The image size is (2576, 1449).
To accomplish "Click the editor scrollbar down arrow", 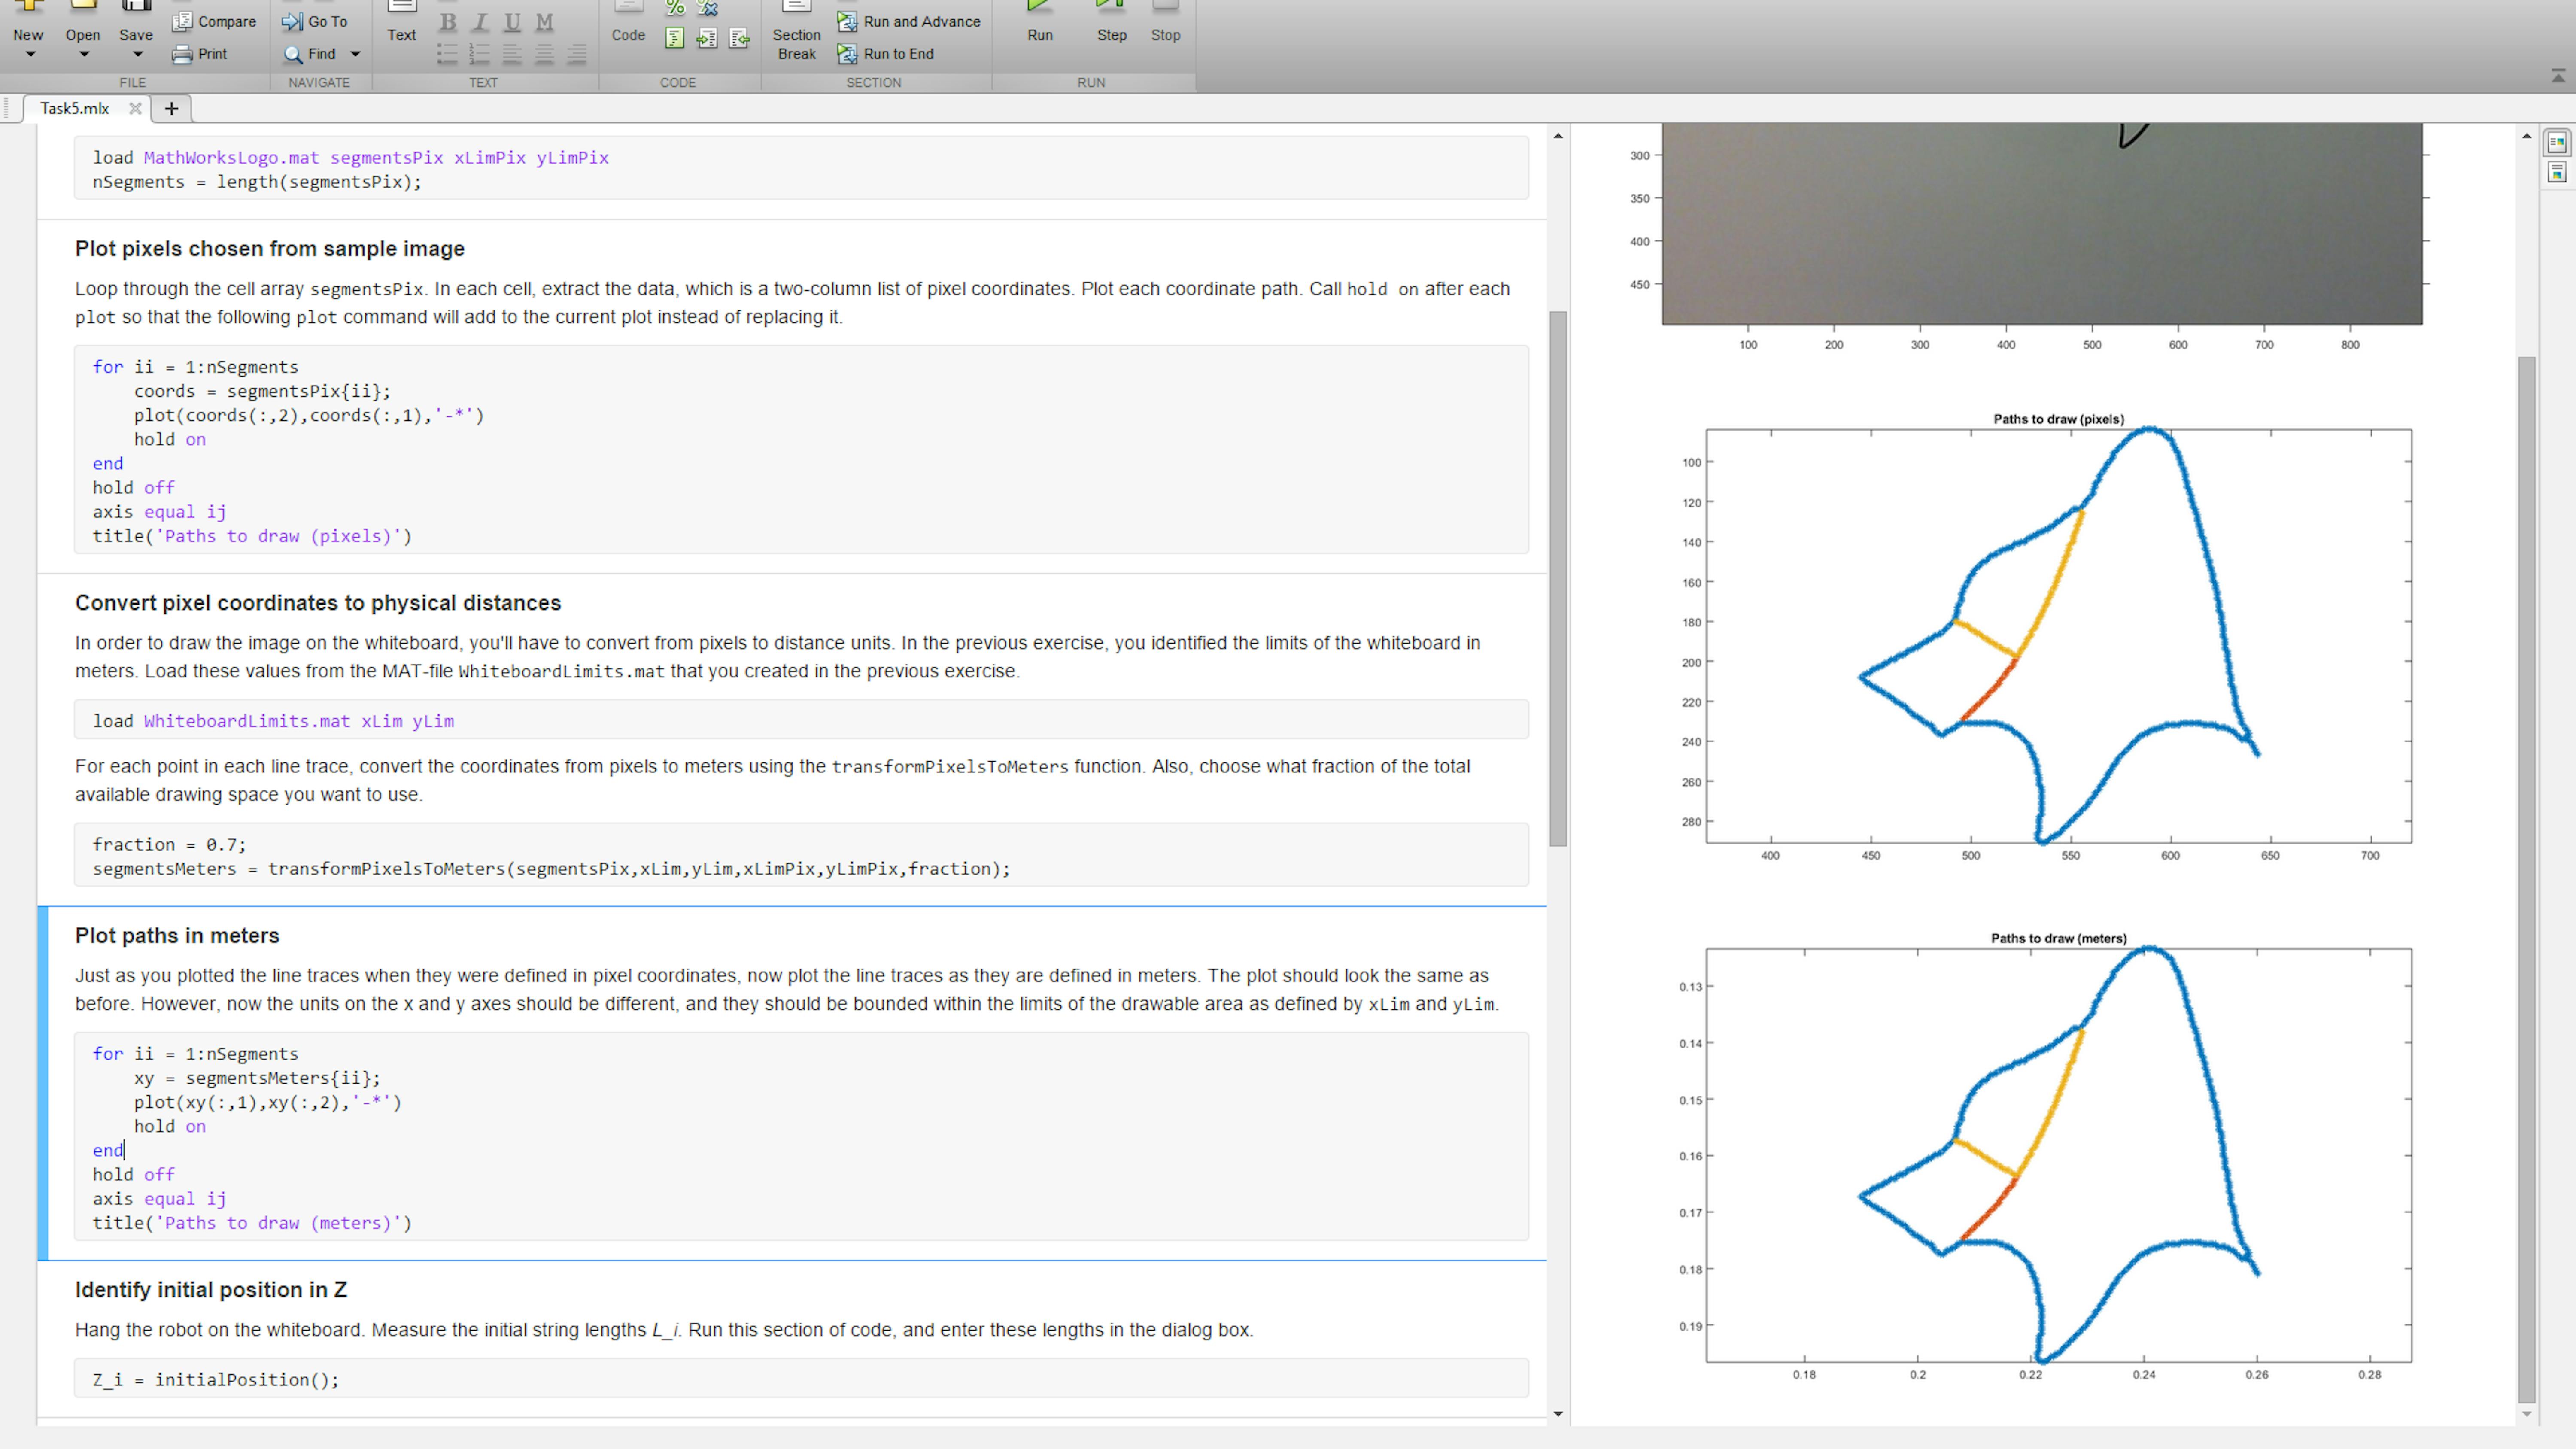I will (x=1558, y=1414).
